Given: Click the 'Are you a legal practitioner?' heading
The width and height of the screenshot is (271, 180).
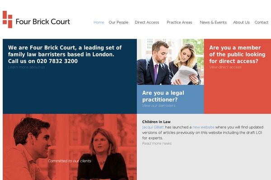Looking at the screenshot, I should pos(163,96).
